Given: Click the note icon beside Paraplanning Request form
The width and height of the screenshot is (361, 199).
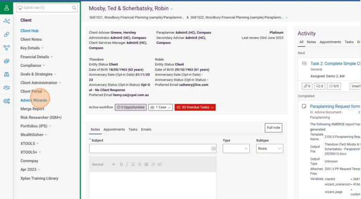Looking at the screenshot, I should pyautogui.click(x=304, y=106).
